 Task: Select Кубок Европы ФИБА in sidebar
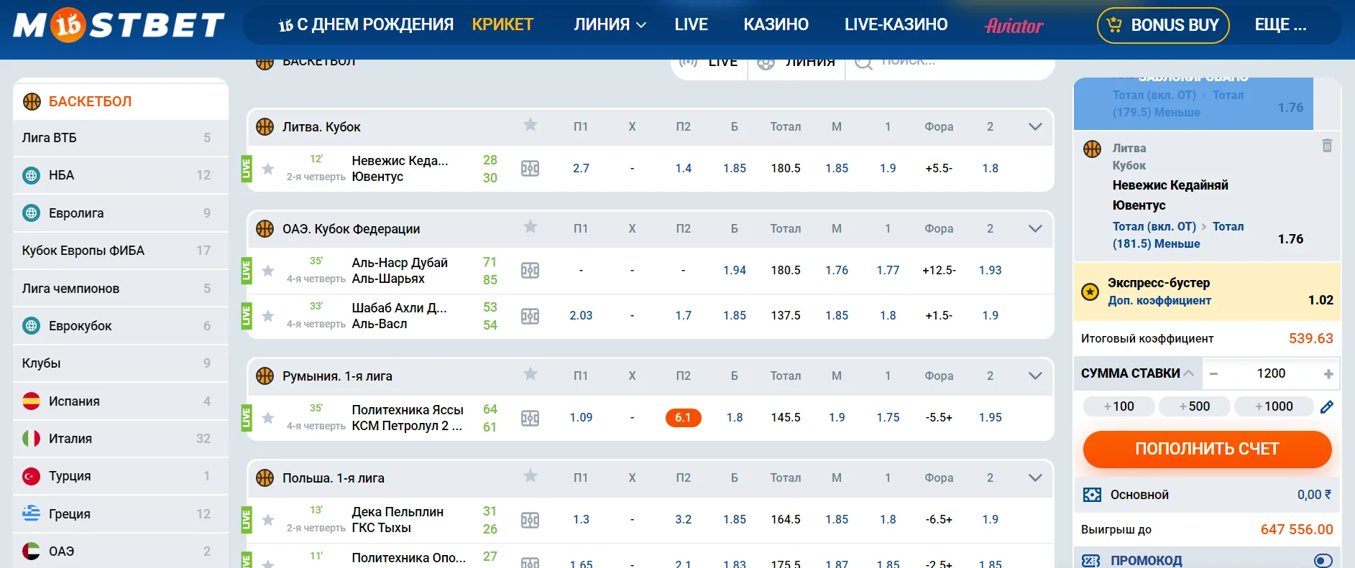click(x=121, y=251)
